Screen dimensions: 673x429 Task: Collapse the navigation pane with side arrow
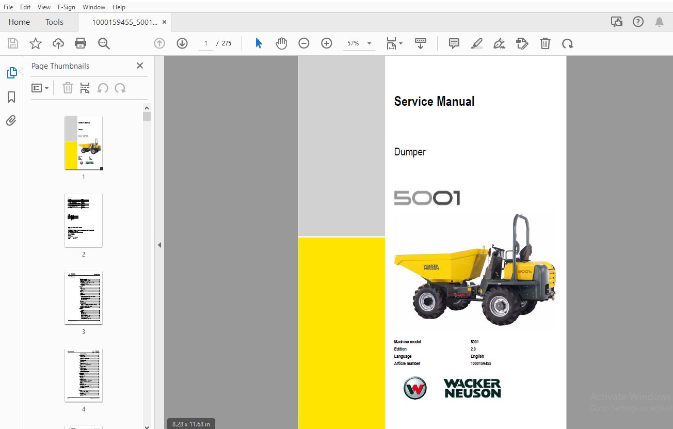click(159, 245)
